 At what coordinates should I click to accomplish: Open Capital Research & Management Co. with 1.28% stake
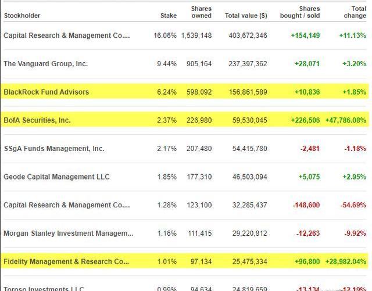[x=67, y=205]
